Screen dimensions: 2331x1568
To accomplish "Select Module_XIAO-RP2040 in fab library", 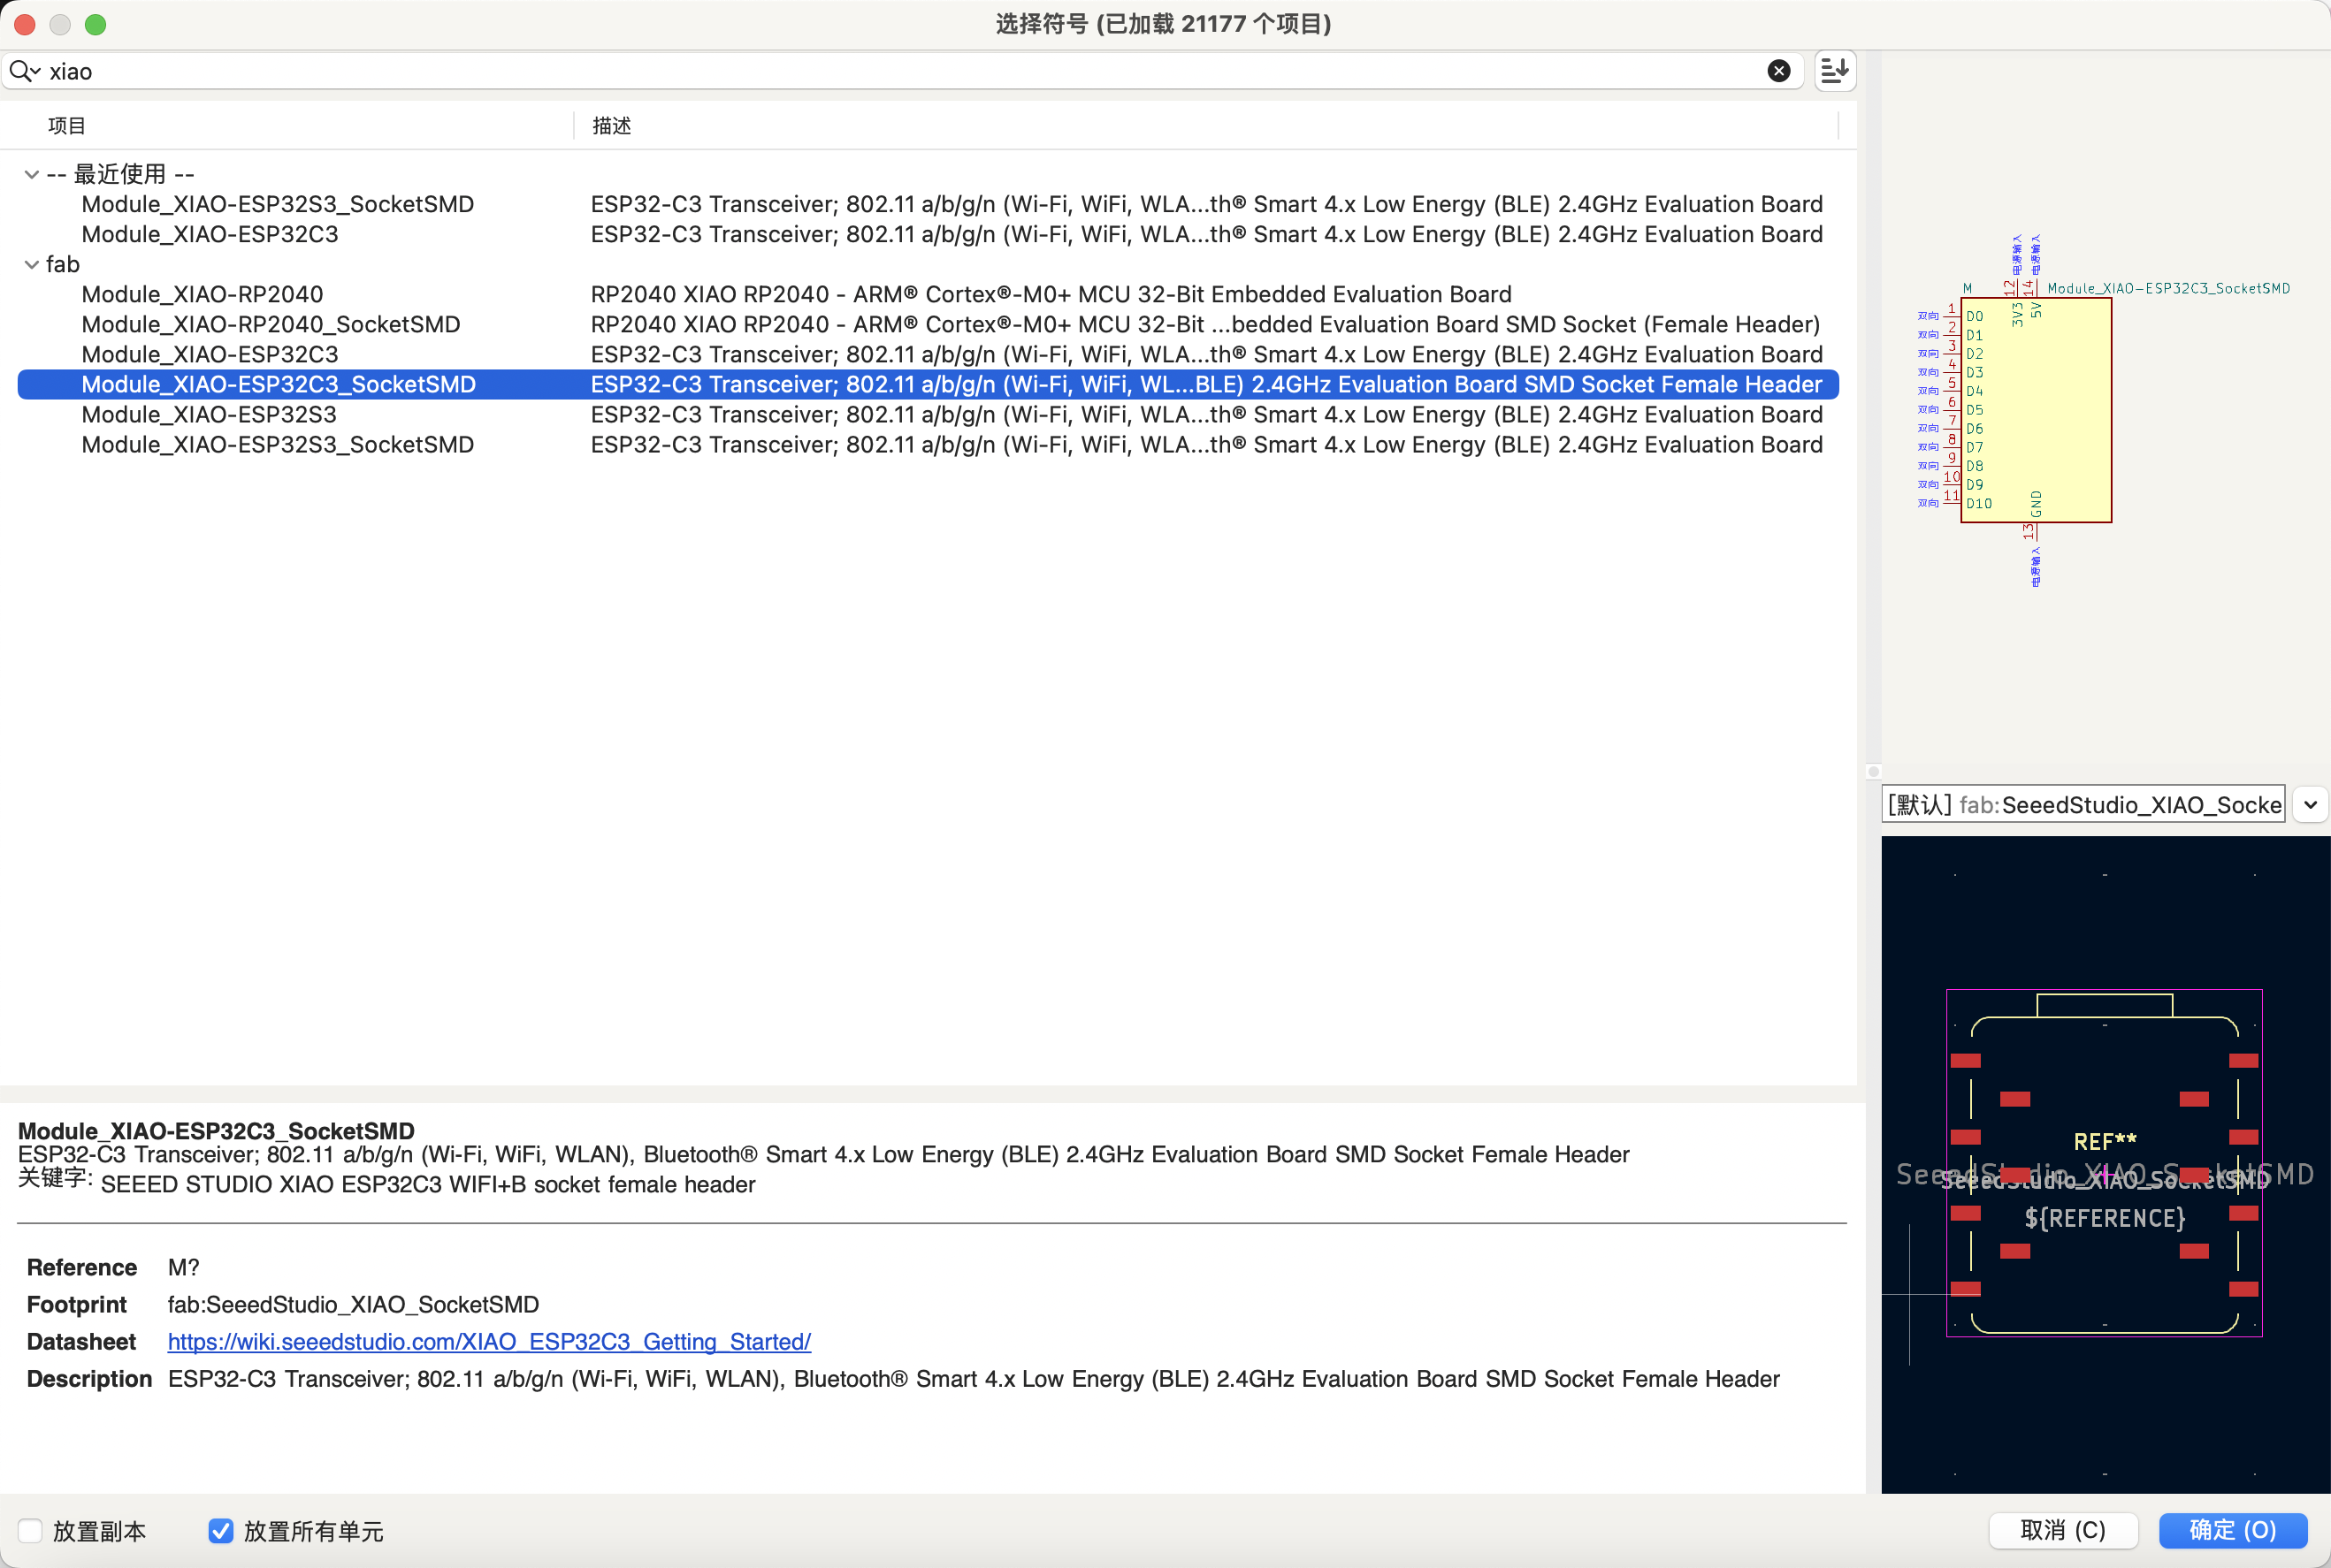I will (928, 294).
